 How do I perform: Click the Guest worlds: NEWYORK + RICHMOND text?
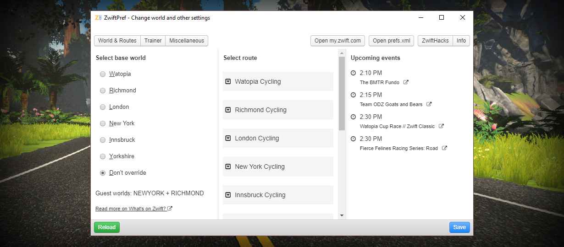[x=149, y=193]
